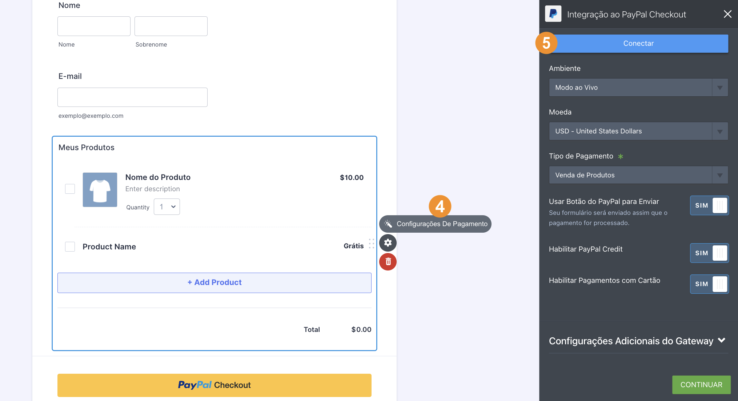Click the Tipo de Pagamento label
This screenshot has width=738, height=401.
point(581,156)
